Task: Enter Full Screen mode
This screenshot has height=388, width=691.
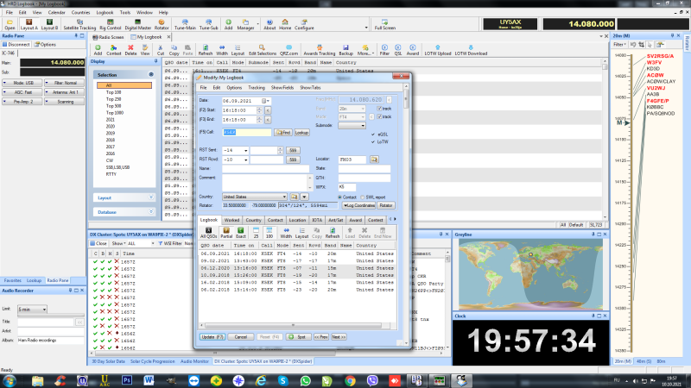Action: [384, 24]
